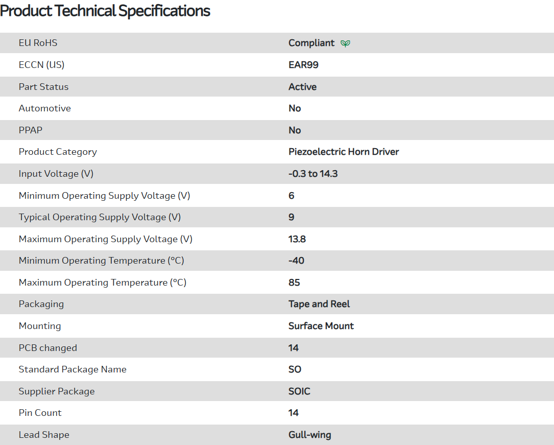
Task: Select the Compliant value text
Action: click(311, 43)
